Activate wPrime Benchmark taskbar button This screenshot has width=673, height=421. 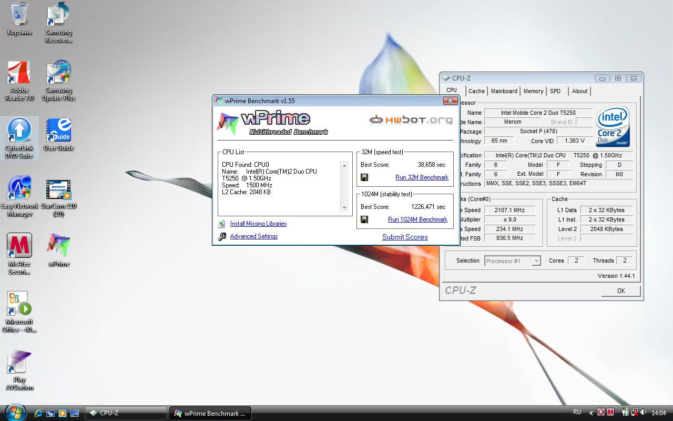pyautogui.click(x=210, y=413)
